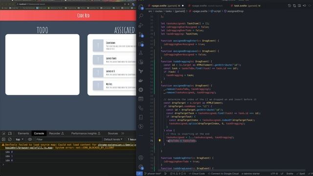Click line number 71 in the editor gutter
Viewport: 313px width, 176px height.
coord(152,141)
